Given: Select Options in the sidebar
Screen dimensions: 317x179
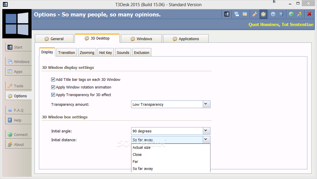Looking at the screenshot, I should point(18,96).
